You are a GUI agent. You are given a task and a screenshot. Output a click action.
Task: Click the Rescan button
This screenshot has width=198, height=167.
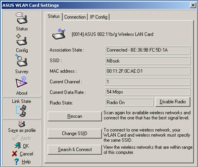coord(75,116)
